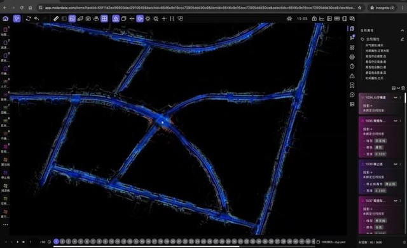
Task: Activate the ruler measurement tool
Action: [x=56, y=18]
